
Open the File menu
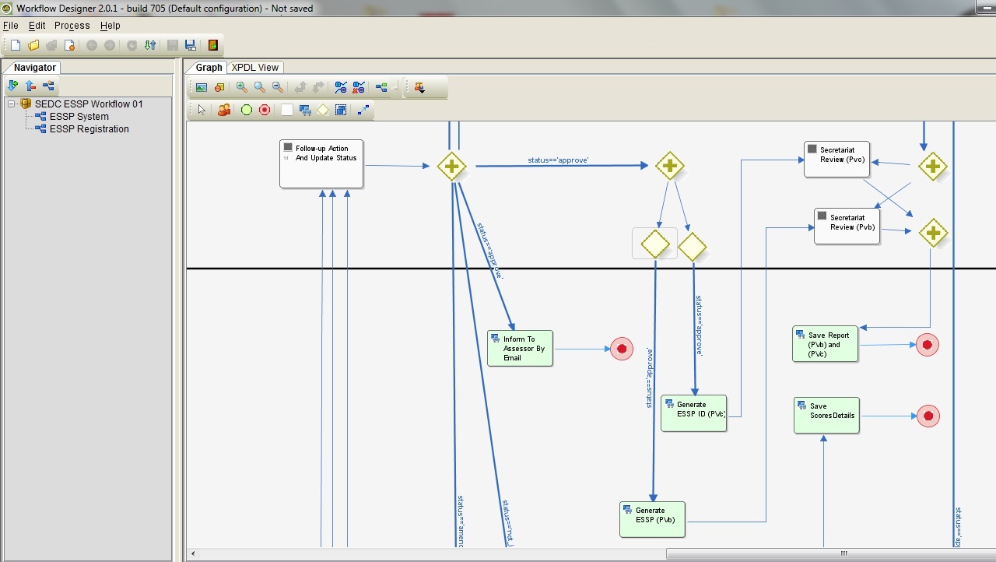click(x=10, y=26)
